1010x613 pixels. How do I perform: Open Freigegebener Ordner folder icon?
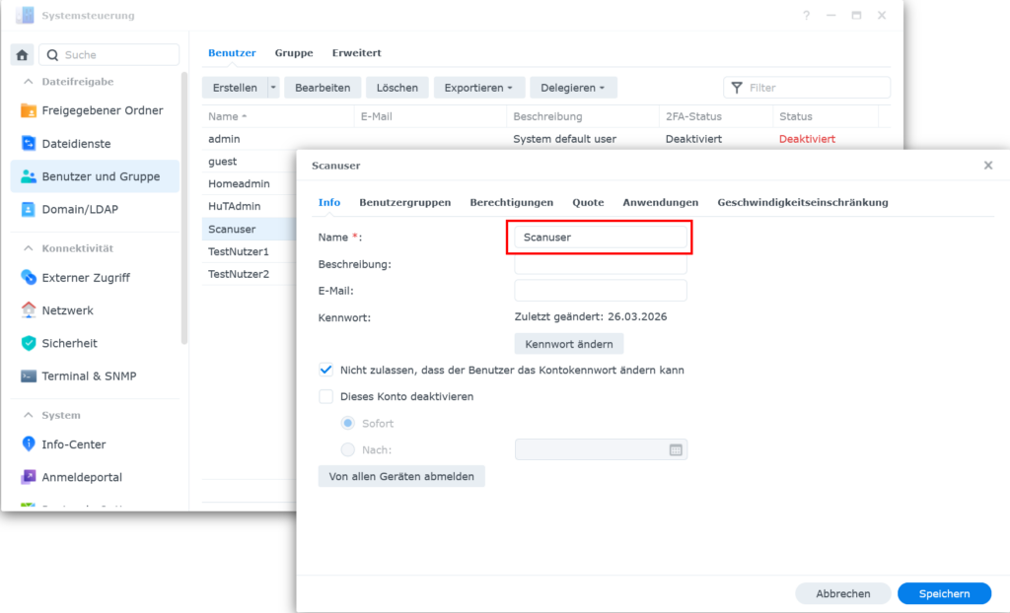pyautogui.click(x=29, y=110)
